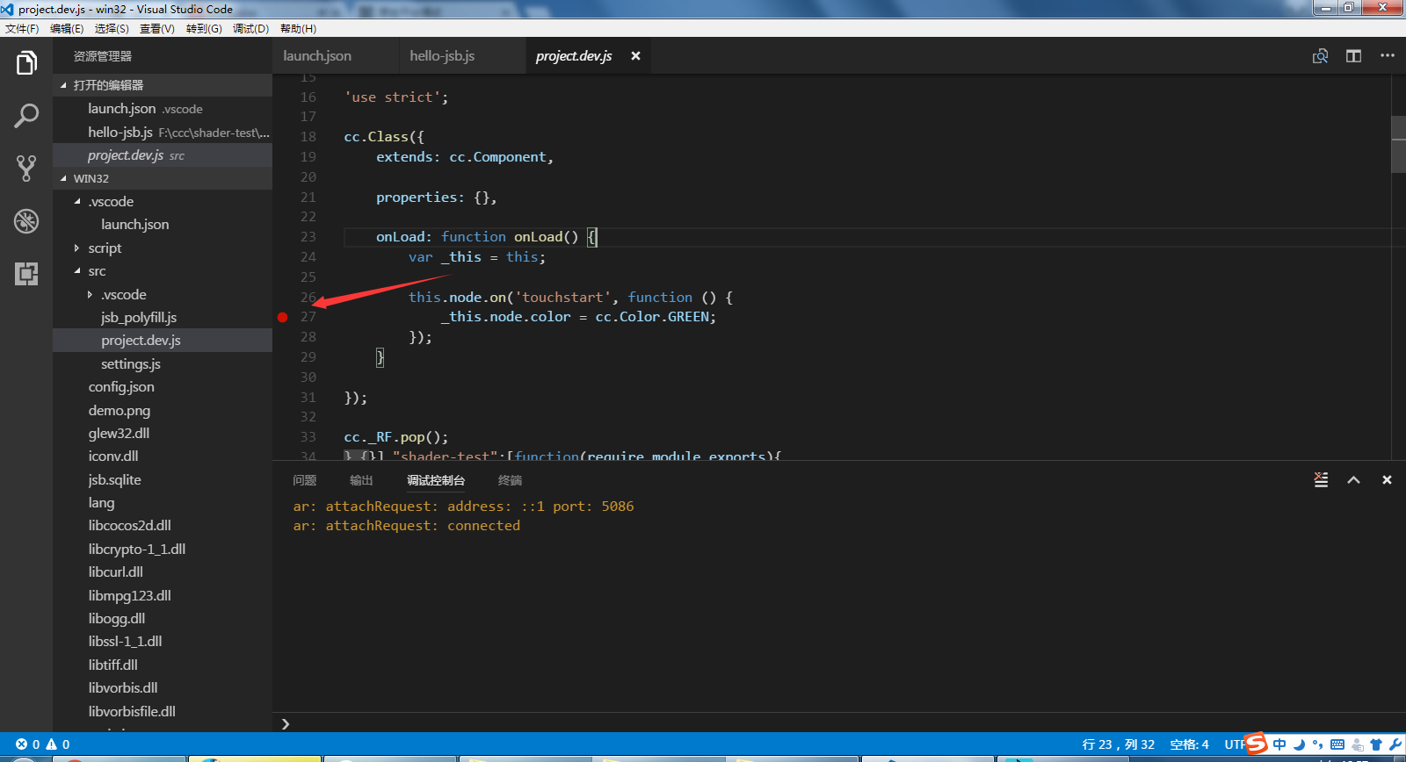Open launch.json from open editors list
This screenshot has height=762, width=1406.
(163, 109)
